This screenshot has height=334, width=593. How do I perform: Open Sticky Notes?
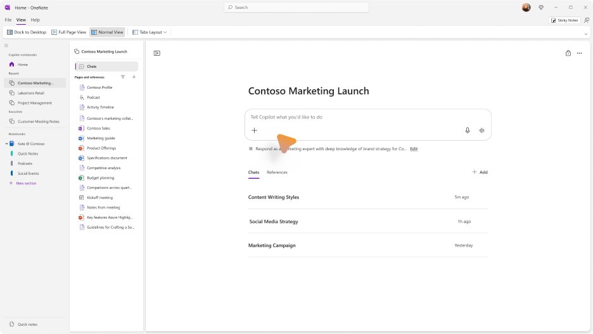click(564, 20)
